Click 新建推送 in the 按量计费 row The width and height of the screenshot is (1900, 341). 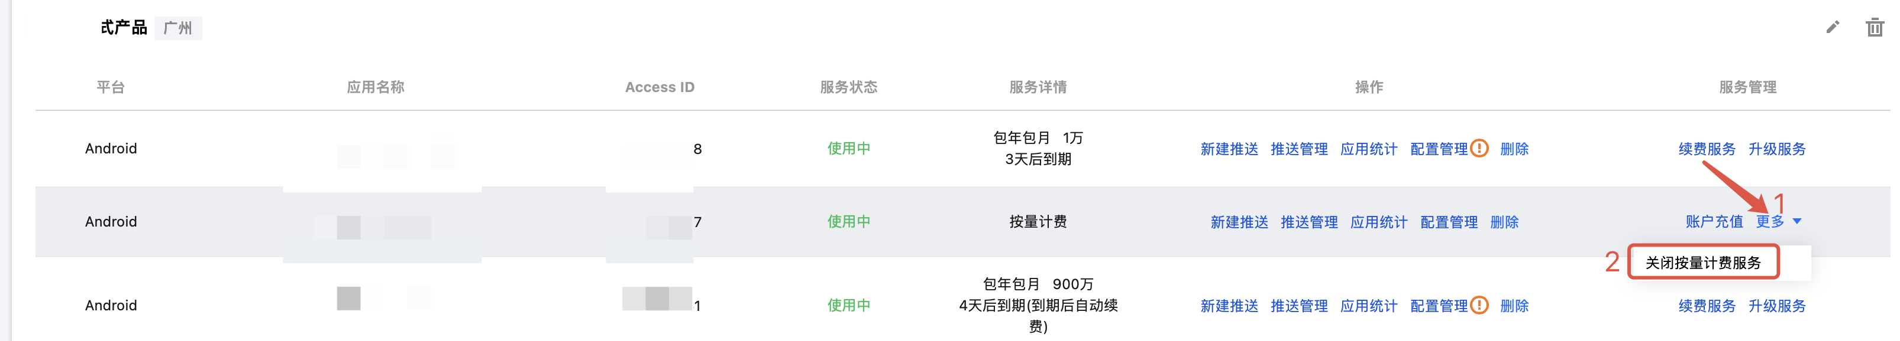click(x=1239, y=222)
